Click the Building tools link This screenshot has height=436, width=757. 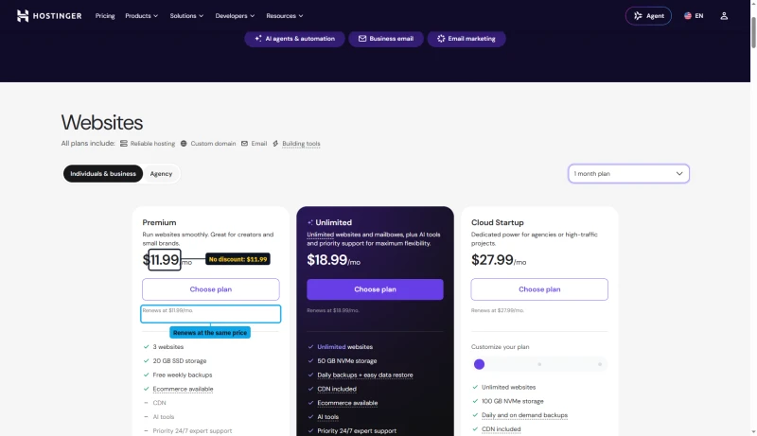301,144
